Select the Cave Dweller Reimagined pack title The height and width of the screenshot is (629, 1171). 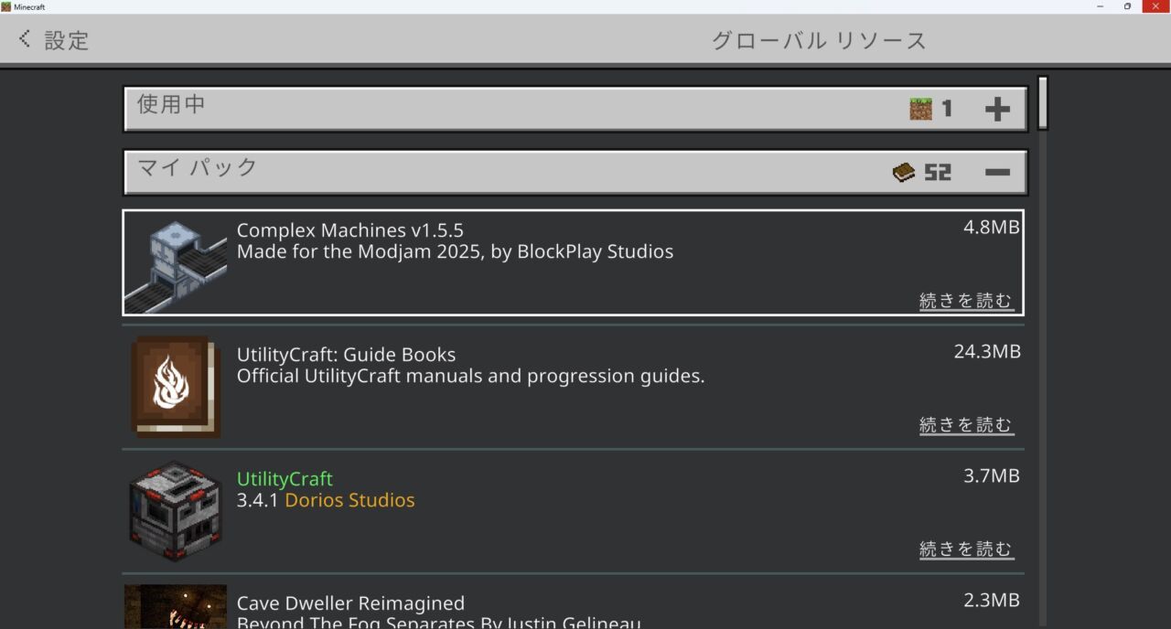click(350, 603)
